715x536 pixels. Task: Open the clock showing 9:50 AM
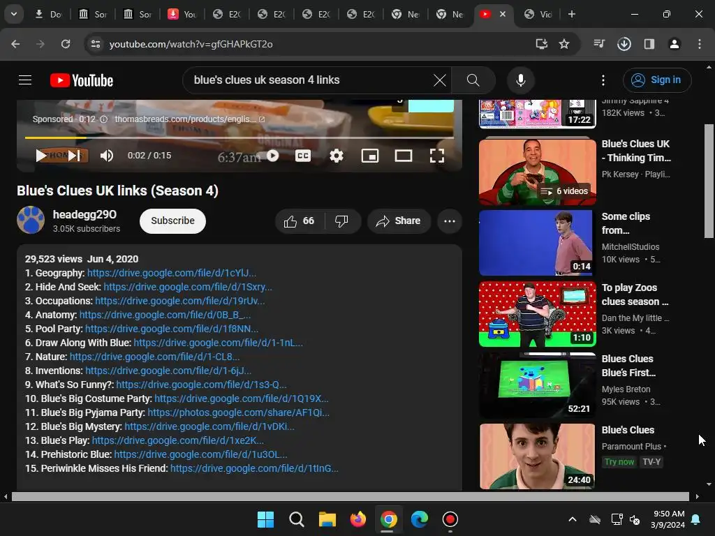[x=668, y=519]
